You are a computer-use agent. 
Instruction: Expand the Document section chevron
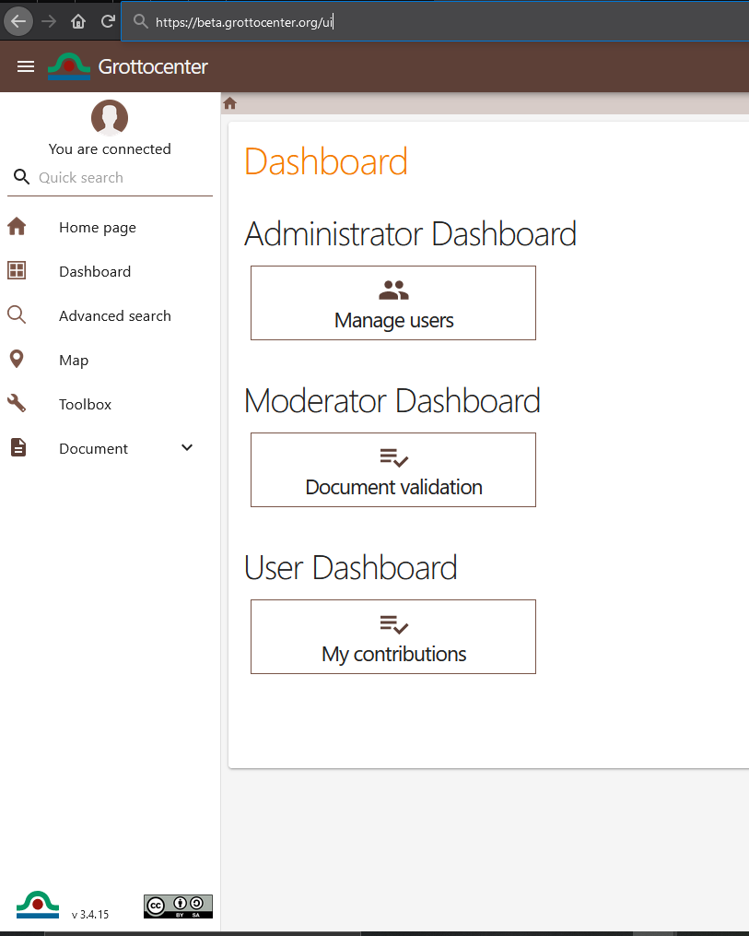pos(187,447)
